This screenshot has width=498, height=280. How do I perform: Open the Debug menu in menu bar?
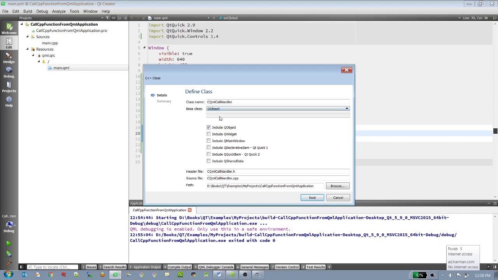(42, 11)
